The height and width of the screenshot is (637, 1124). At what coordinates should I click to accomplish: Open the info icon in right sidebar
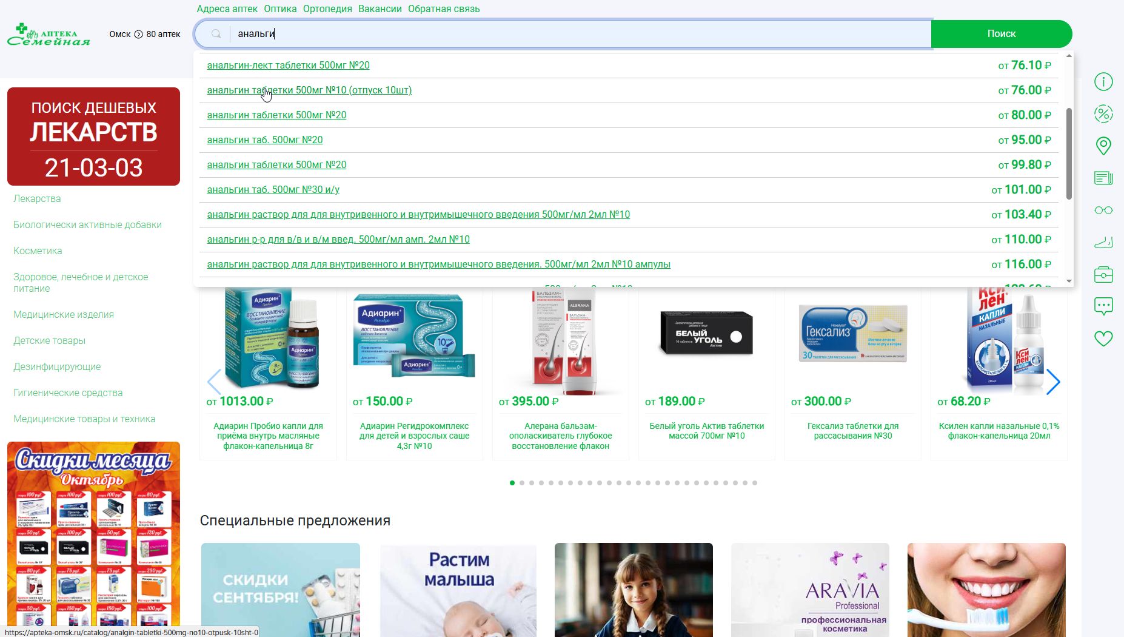point(1103,81)
